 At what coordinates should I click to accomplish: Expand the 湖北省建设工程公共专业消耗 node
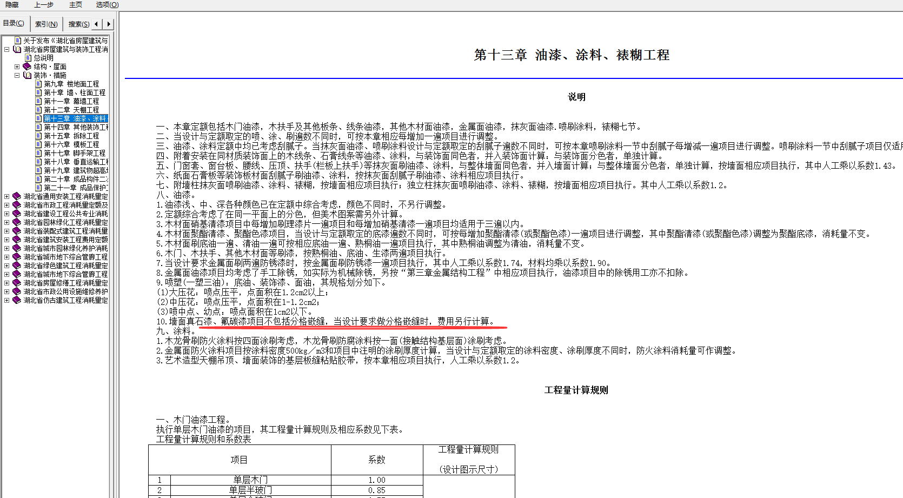pyautogui.click(x=6, y=214)
